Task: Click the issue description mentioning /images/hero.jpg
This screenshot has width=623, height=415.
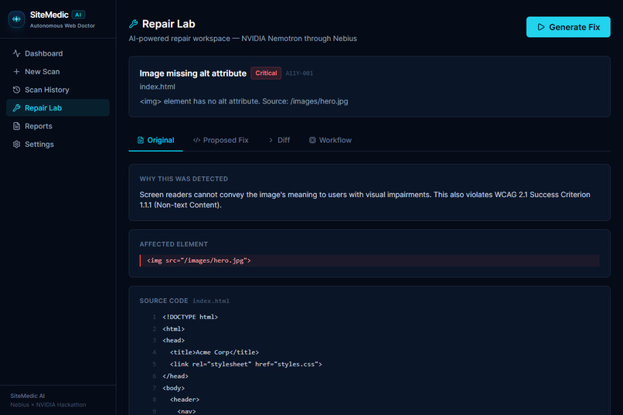Action: coord(243,101)
